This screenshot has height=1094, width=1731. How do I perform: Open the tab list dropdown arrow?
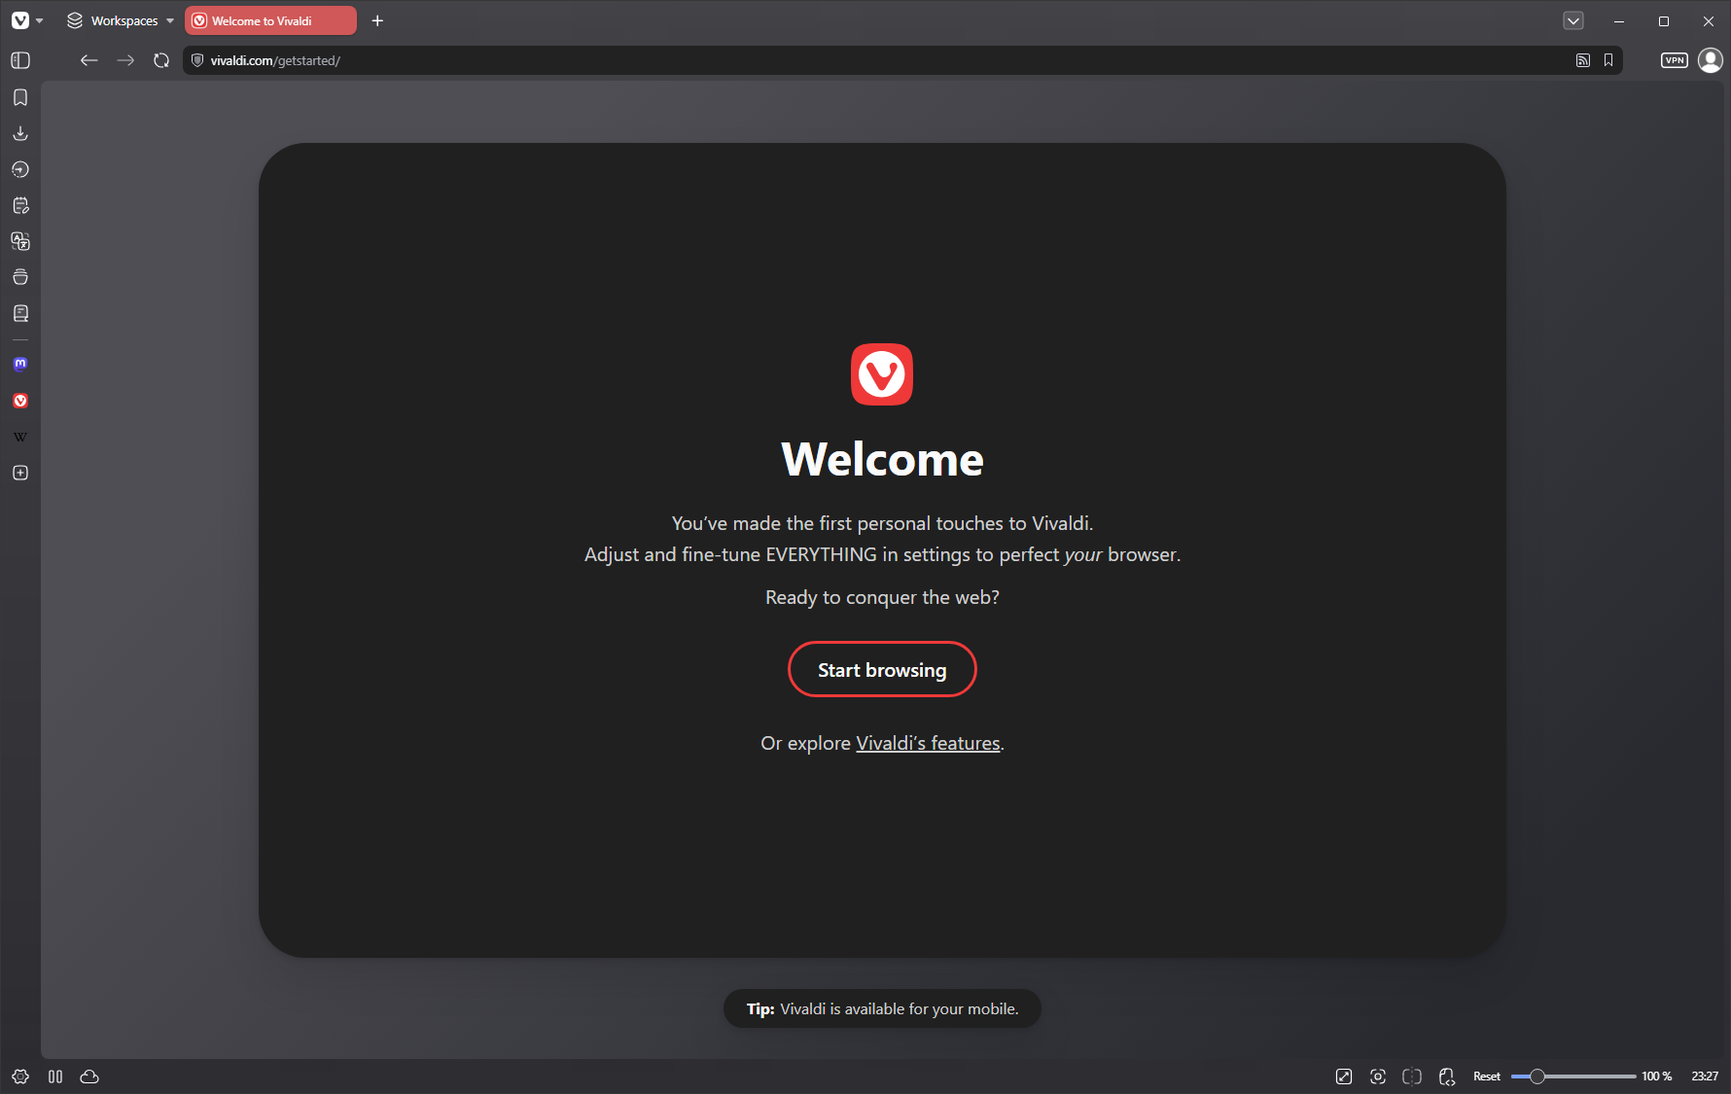click(1573, 20)
